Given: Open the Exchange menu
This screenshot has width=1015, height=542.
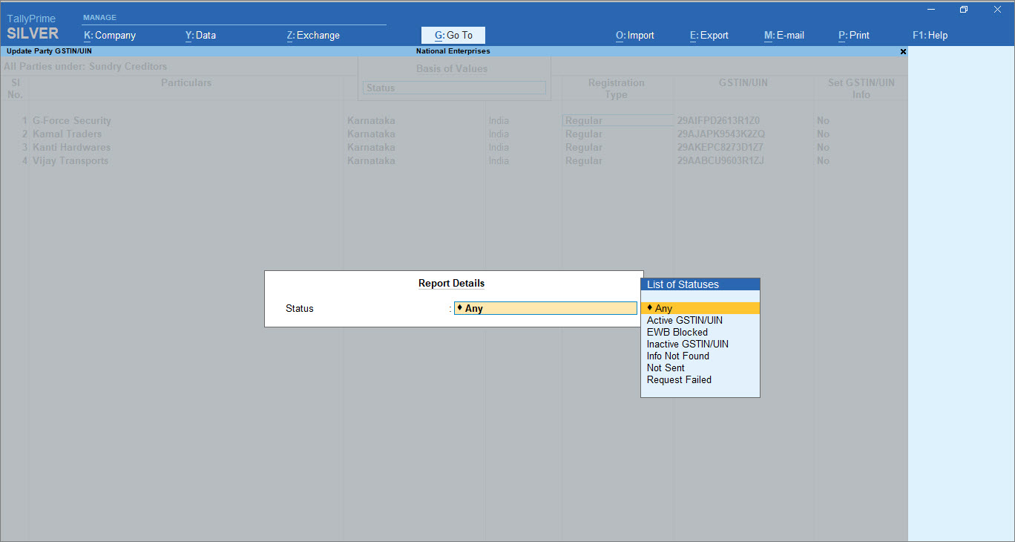Looking at the screenshot, I should point(313,35).
